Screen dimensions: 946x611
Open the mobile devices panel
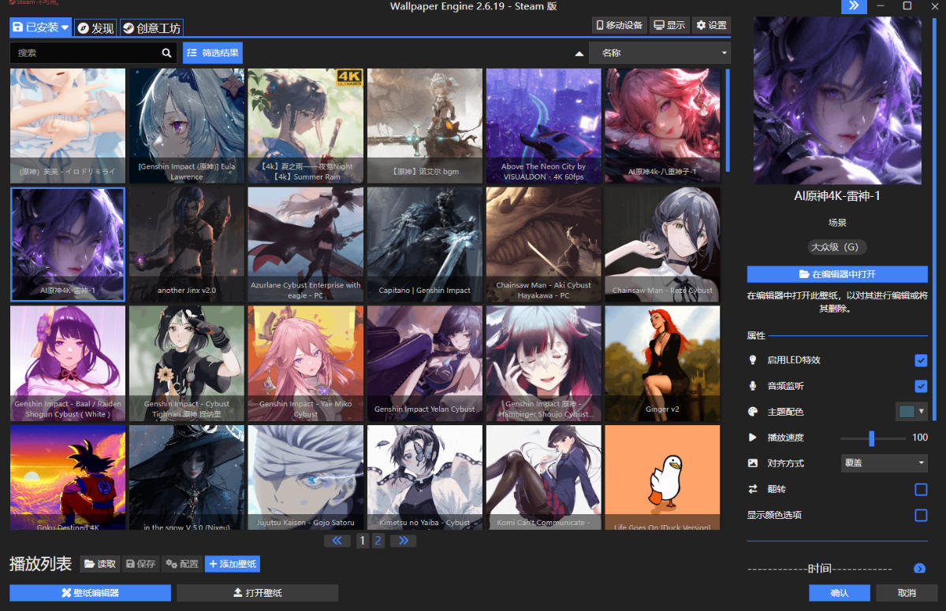pos(619,25)
